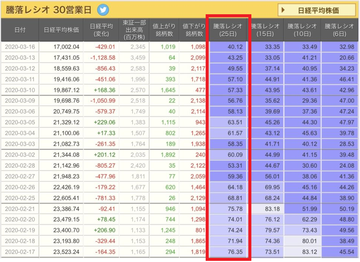360x262 pixels.
Task: Click the date cell 2020-03-09
Action: pos(20,100)
